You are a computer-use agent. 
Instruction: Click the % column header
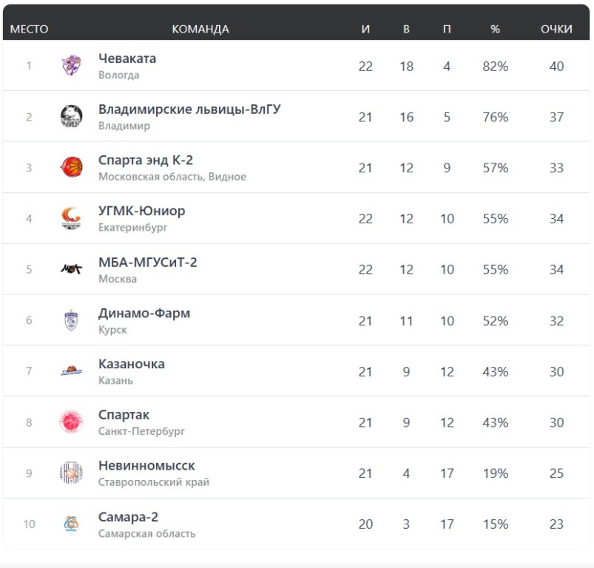[x=495, y=29]
